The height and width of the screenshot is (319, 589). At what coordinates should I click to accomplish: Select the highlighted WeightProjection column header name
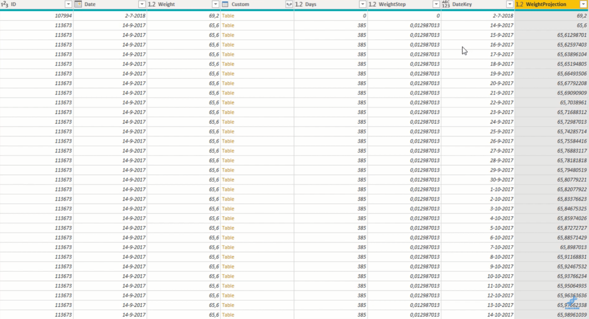(x=546, y=4)
